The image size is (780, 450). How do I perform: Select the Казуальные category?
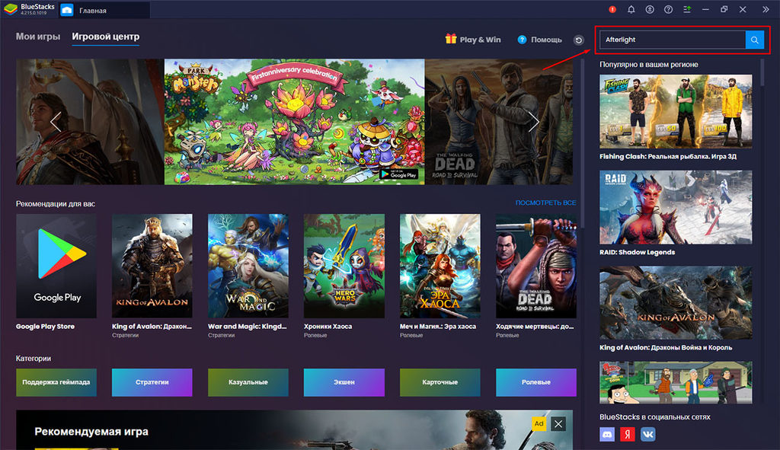click(248, 382)
